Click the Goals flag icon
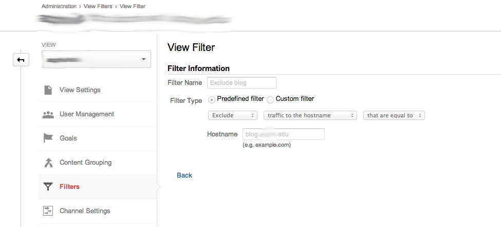This screenshot has width=501, height=227. pyautogui.click(x=48, y=138)
